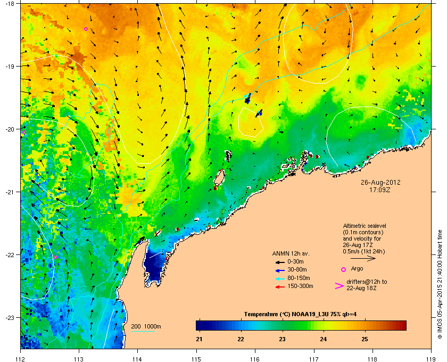Click longitude axis label '112'
Screen dimensions: 447x362
coord(21,359)
